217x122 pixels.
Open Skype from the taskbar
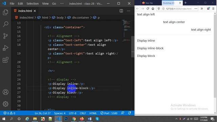(x=97, y=119)
